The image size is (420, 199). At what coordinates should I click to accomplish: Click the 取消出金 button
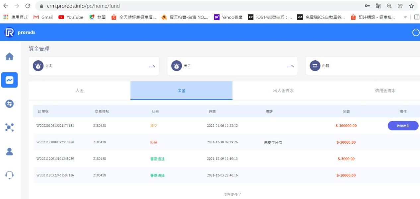[403, 126]
